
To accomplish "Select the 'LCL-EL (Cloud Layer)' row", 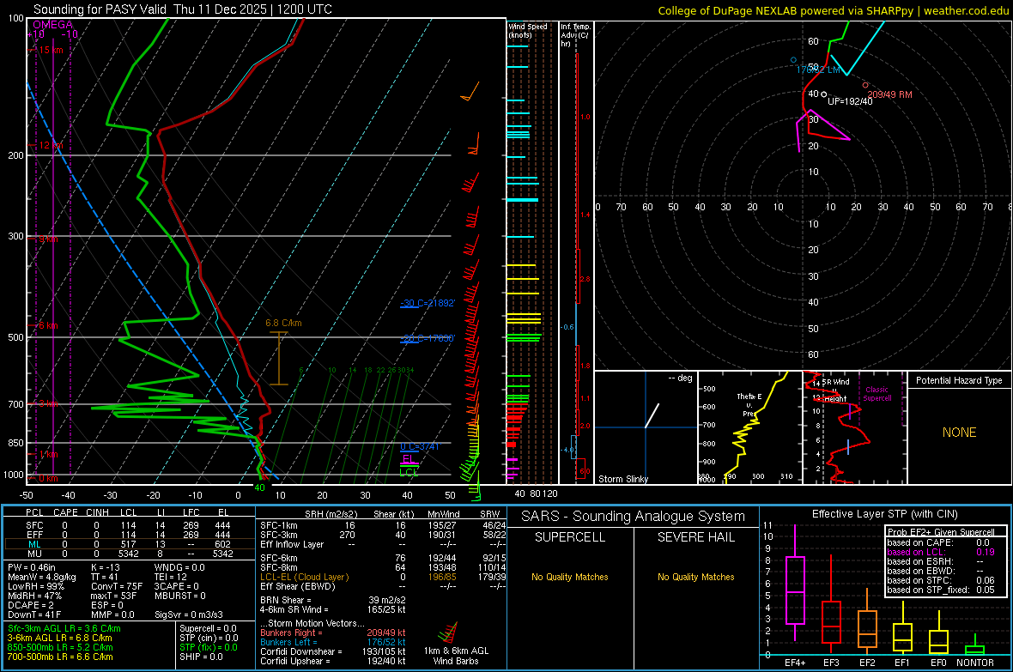I will pyautogui.click(x=383, y=577).
